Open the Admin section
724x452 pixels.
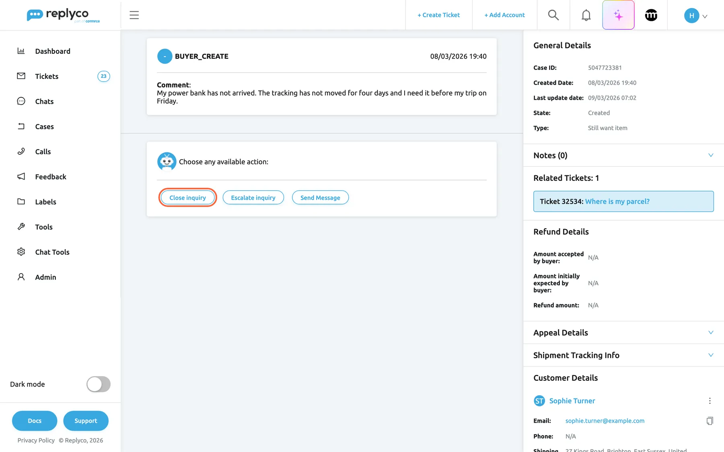click(45, 277)
